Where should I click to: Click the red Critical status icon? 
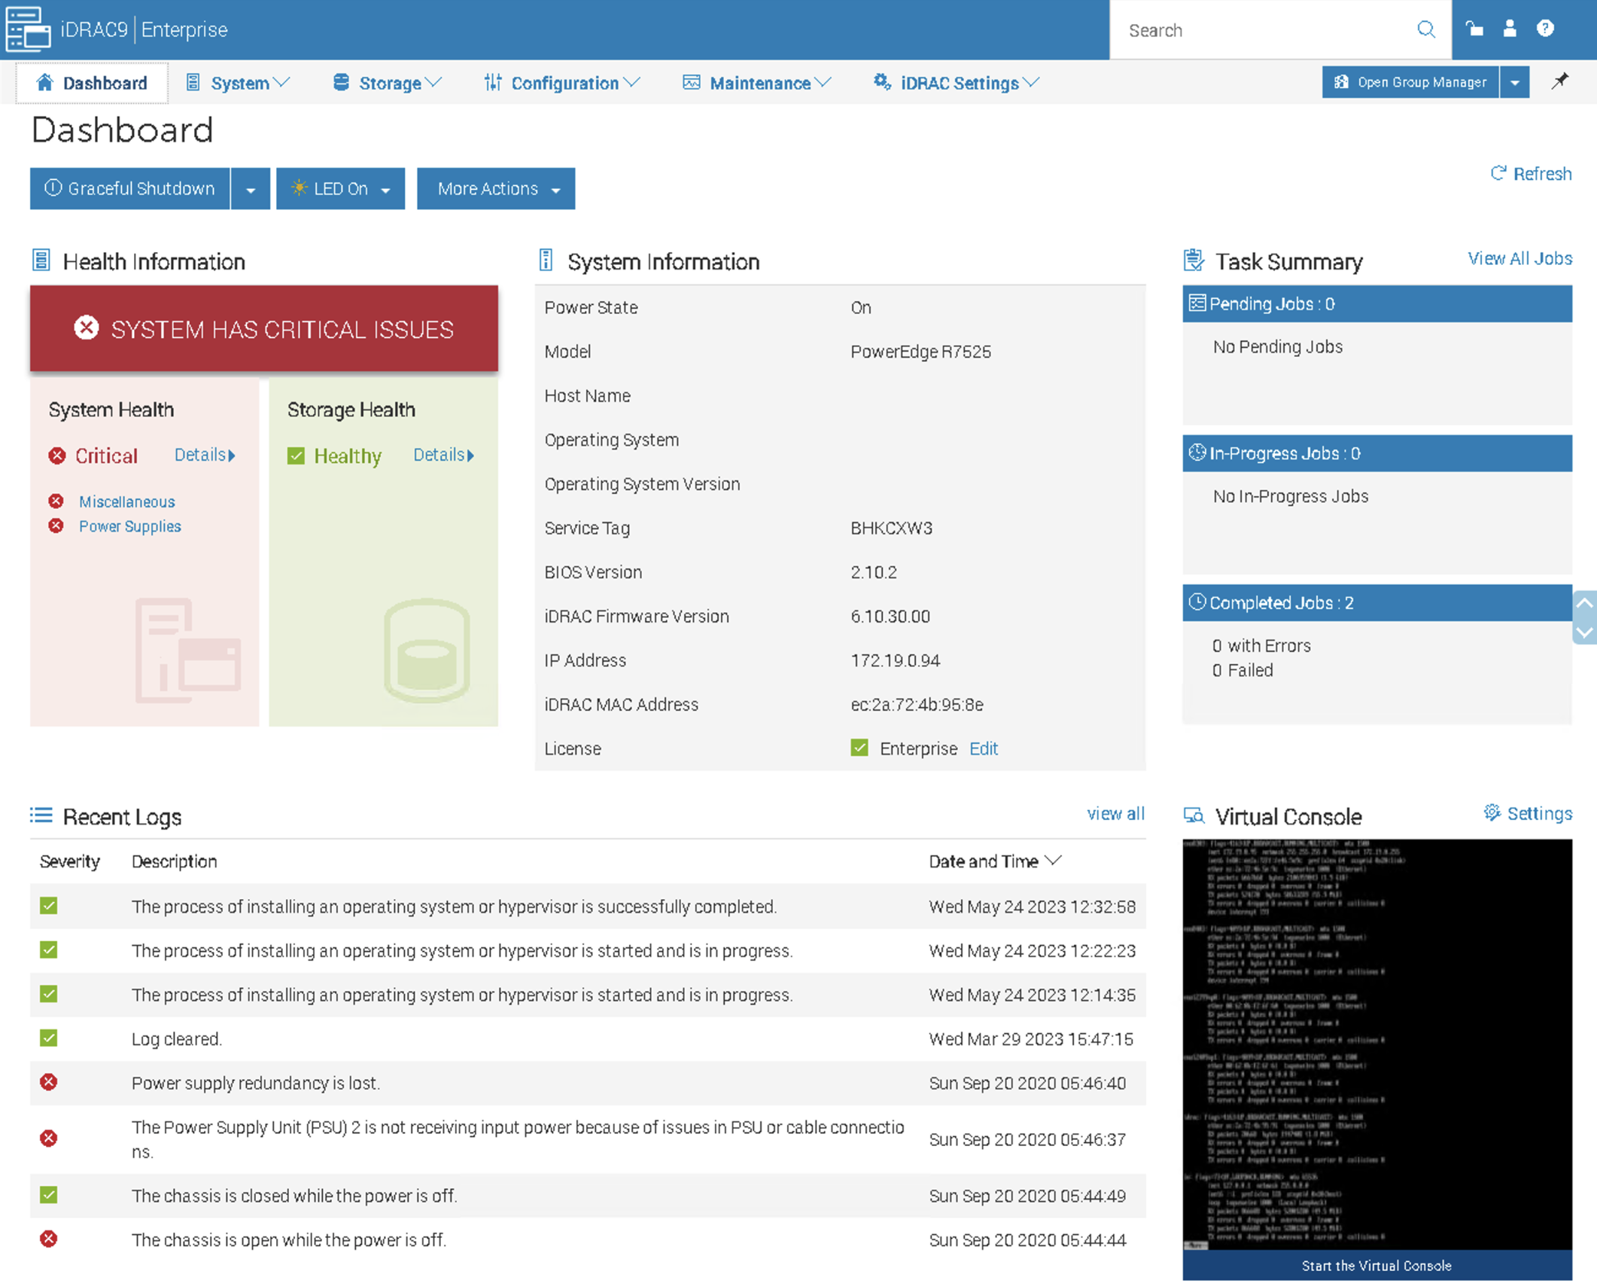point(57,456)
